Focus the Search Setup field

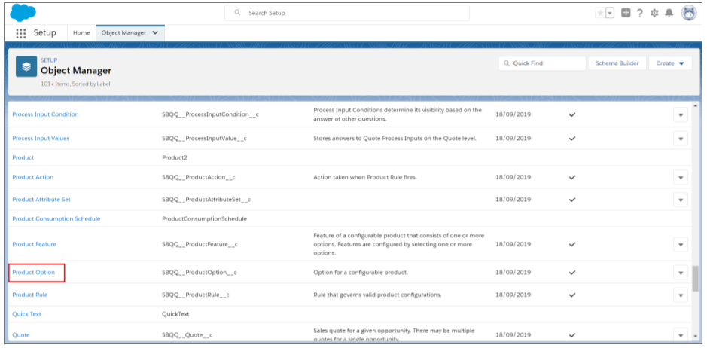(x=347, y=13)
